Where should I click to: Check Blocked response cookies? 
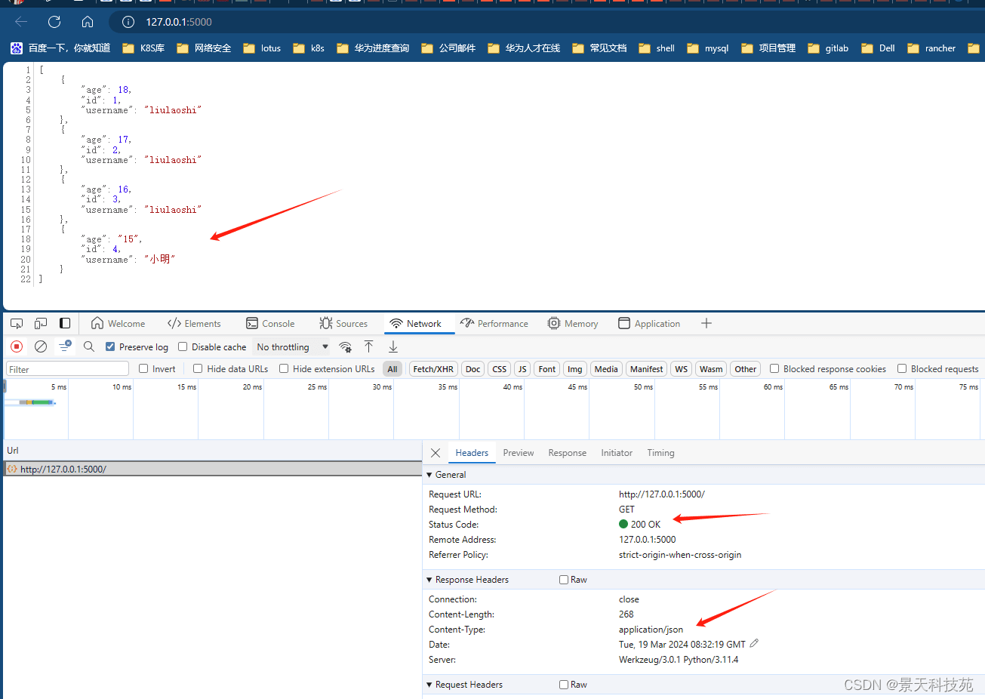774,368
